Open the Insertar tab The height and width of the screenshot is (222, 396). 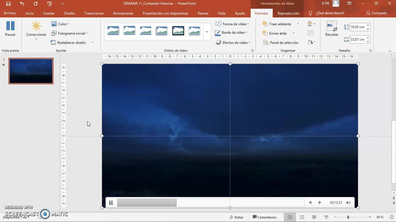(49, 13)
